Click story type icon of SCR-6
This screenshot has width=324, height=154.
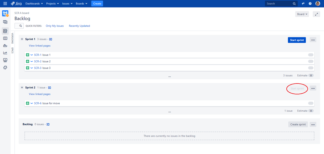pos(28,103)
